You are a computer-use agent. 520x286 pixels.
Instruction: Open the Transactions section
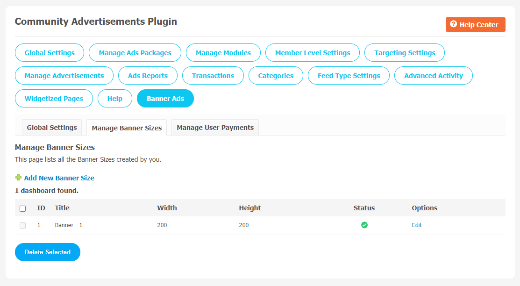213,76
